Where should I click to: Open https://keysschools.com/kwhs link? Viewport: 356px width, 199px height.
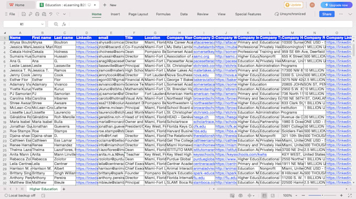[241, 155]
